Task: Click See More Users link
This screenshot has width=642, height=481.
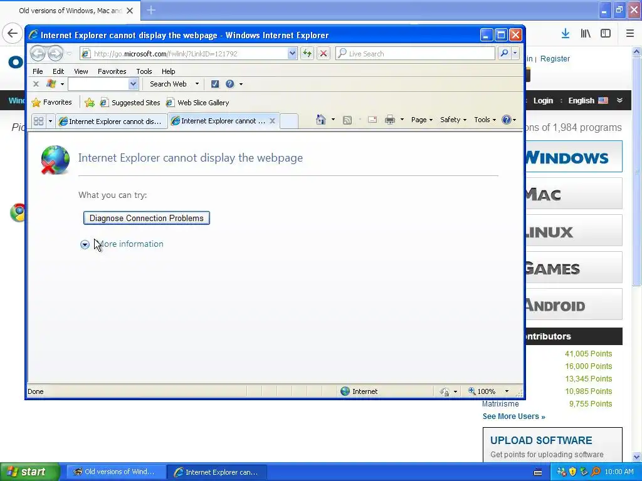Action: (x=514, y=416)
